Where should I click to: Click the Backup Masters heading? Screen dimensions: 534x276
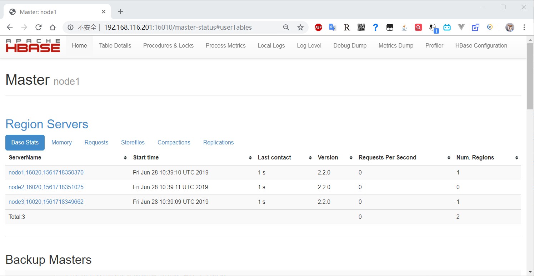[49, 260]
